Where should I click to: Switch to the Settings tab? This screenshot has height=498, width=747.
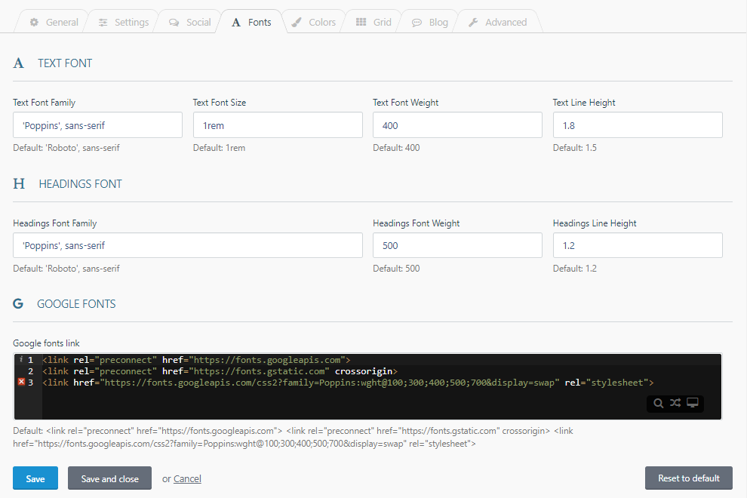click(124, 23)
